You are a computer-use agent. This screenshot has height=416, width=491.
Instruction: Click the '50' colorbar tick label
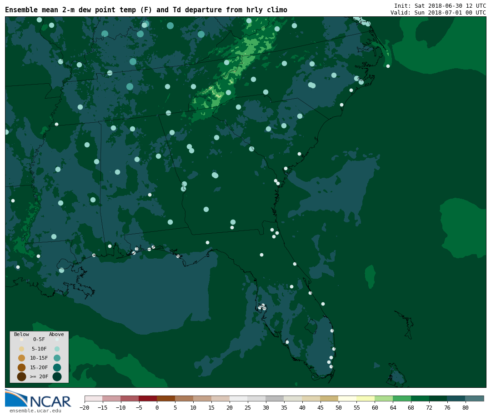339,407
